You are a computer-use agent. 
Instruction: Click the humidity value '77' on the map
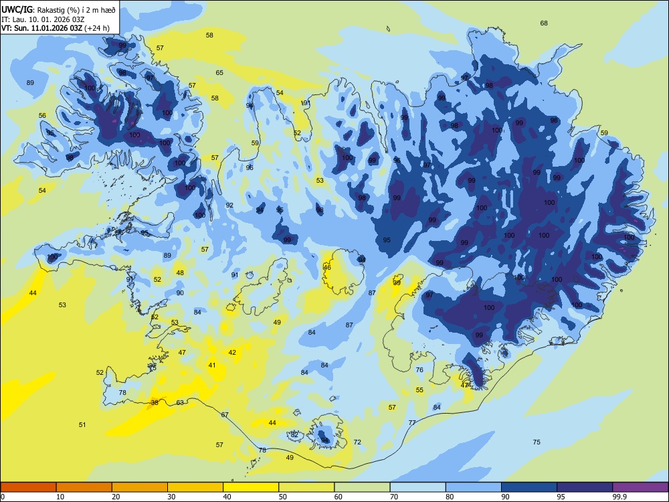(x=412, y=423)
